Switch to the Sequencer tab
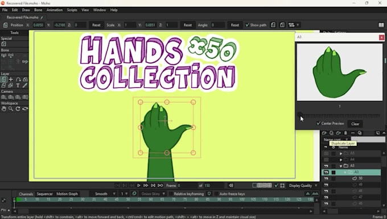The height and width of the screenshot is (219, 387). coord(44,194)
